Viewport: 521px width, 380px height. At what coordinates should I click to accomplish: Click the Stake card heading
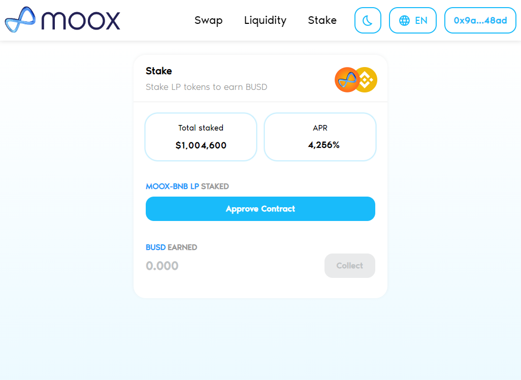coord(159,71)
